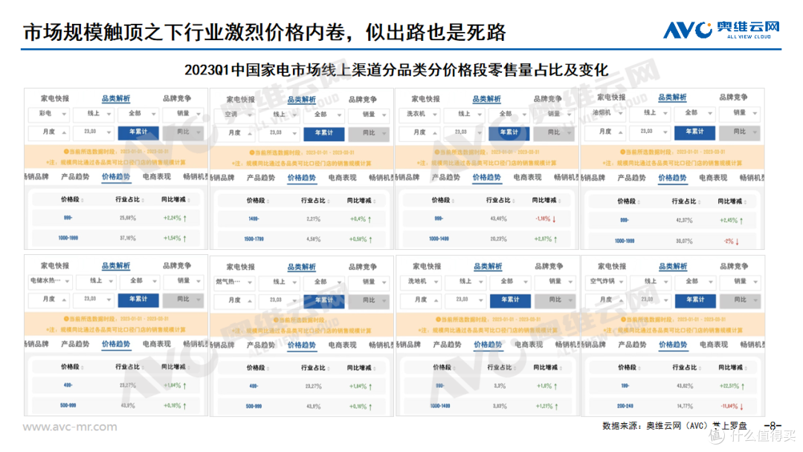Sort by 行业占比 in the 彩电 panel
803x452 pixels.
click(x=129, y=200)
